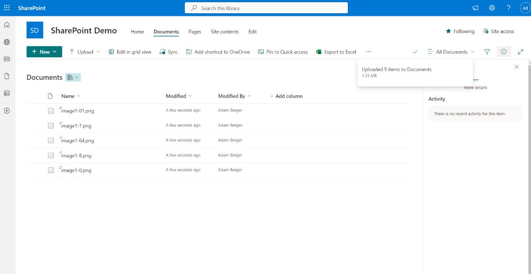This screenshot has width=531, height=274.
Task: Click Export to Excel
Action: pyautogui.click(x=336, y=52)
